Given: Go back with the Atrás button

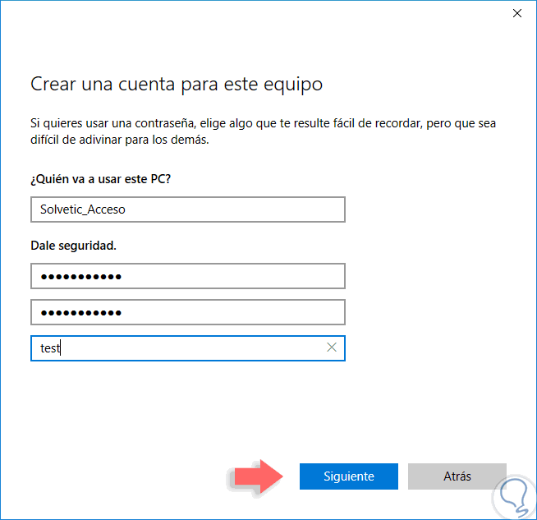Looking at the screenshot, I should tap(457, 476).
